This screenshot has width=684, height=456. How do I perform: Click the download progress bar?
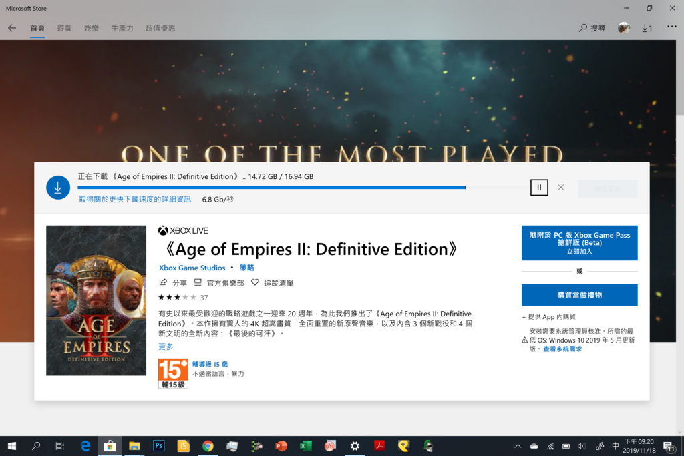[x=303, y=188]
